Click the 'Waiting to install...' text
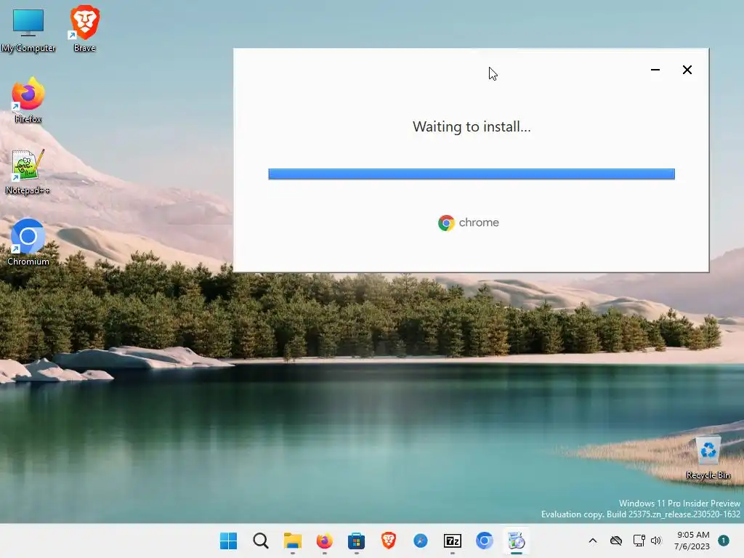This screenshot has width=744, height=558. pos(472,126)
